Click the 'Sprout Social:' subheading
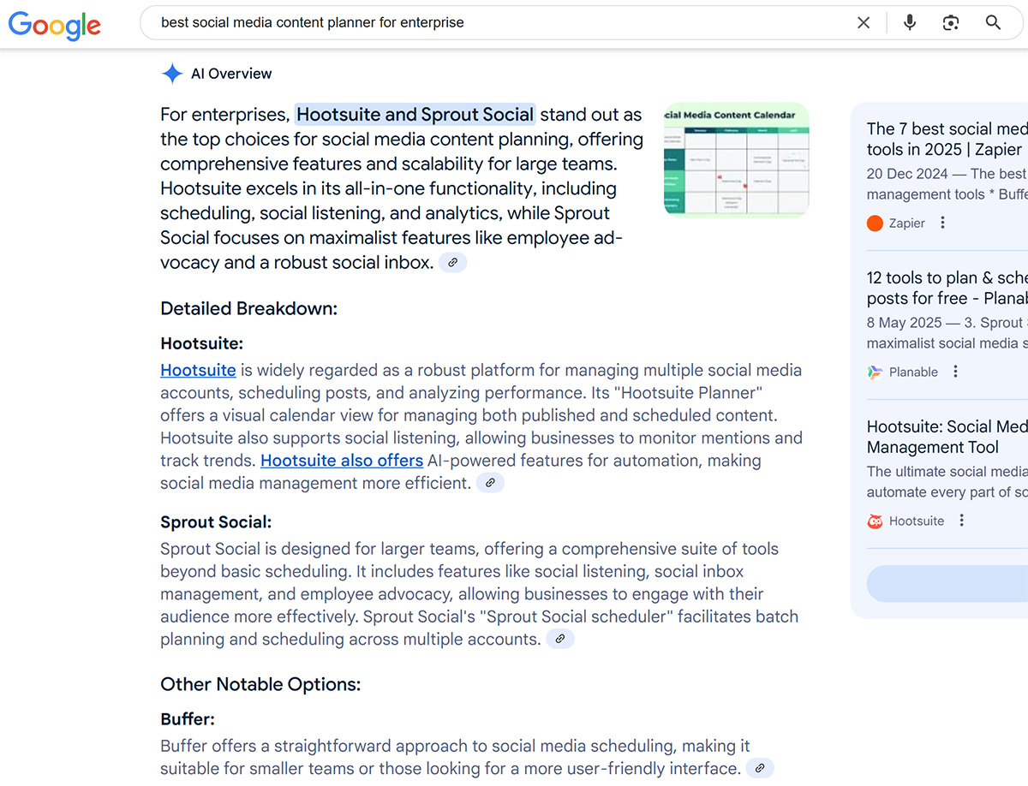 pyautogui.click(x=216, y=521)
